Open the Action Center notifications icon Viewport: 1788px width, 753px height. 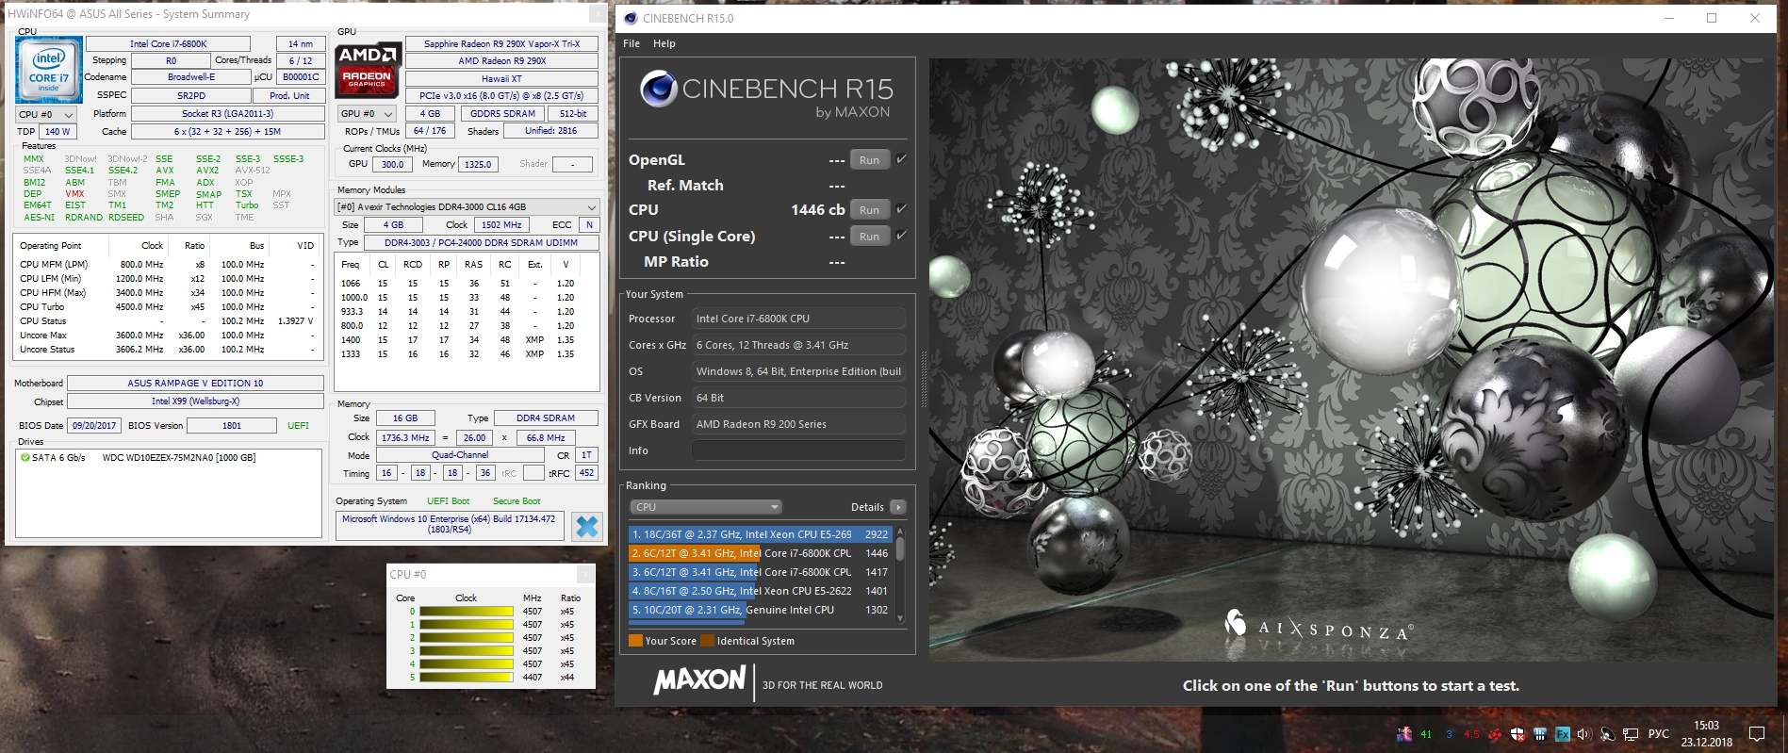(x=1757, y=734)
